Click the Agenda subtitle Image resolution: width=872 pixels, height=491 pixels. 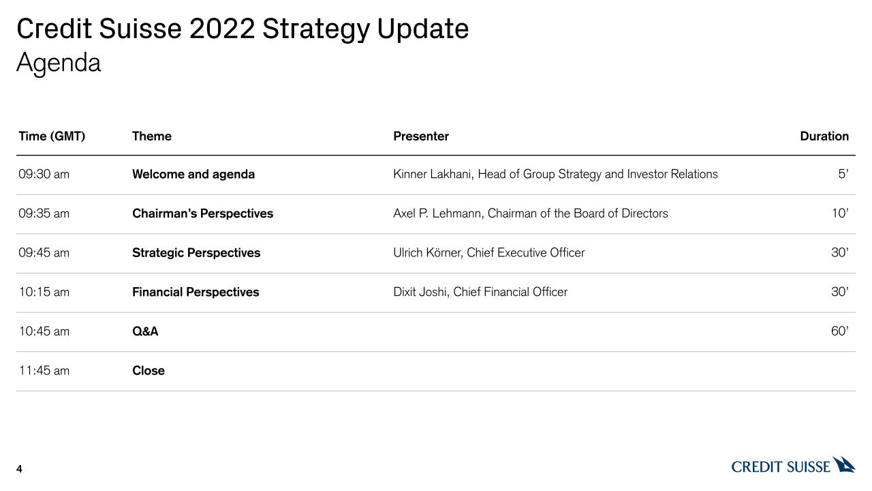click(59, 63)
